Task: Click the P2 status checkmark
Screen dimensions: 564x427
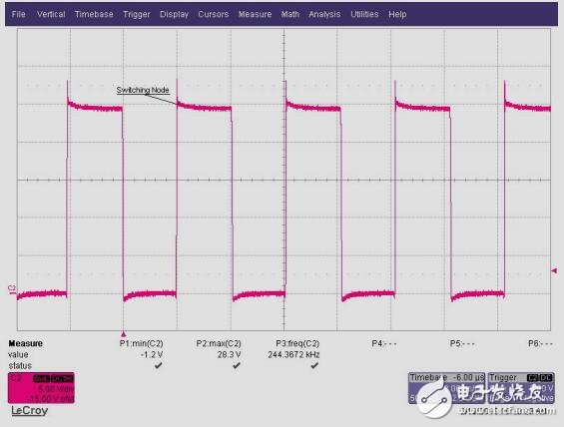Action: coord(236,365)
